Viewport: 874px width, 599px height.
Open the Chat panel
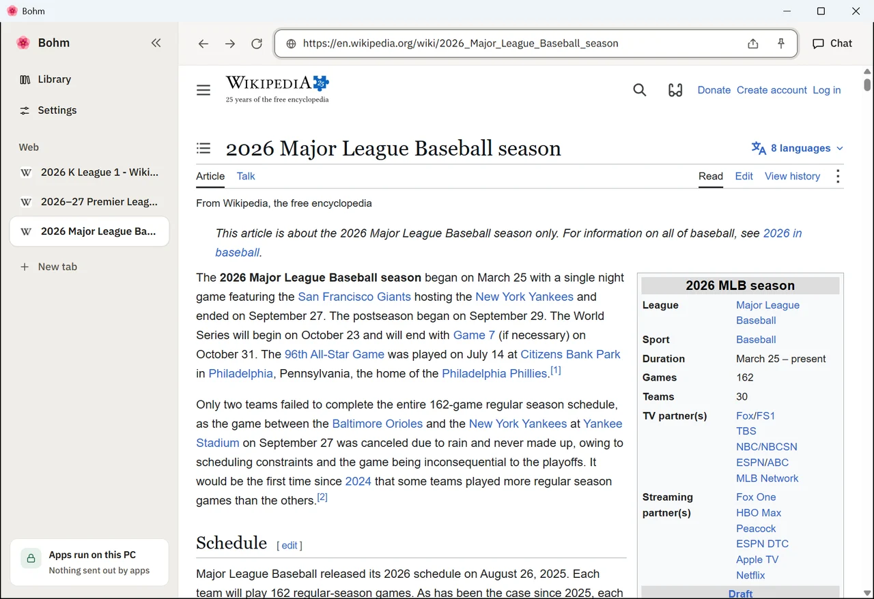point(832,44)
